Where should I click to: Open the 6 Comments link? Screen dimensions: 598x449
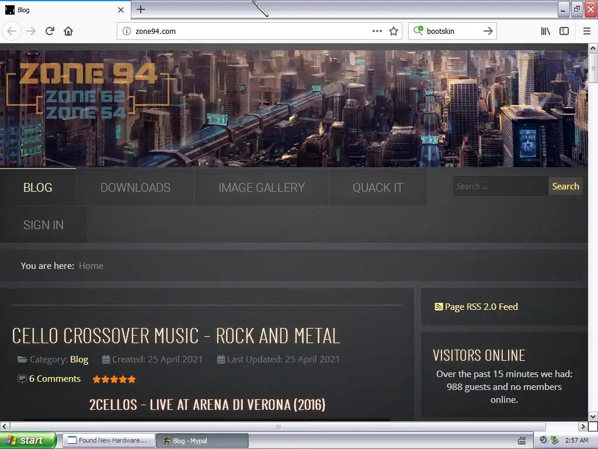tap(55, 379)
